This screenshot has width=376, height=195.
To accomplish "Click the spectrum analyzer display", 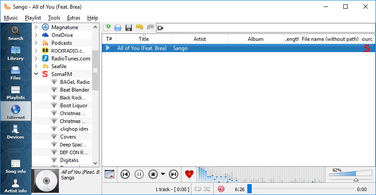I will point(261,175).
